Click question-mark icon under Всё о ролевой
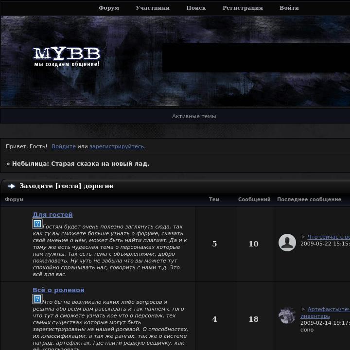This screenshot has height=350, width=350. pos(37,299)
